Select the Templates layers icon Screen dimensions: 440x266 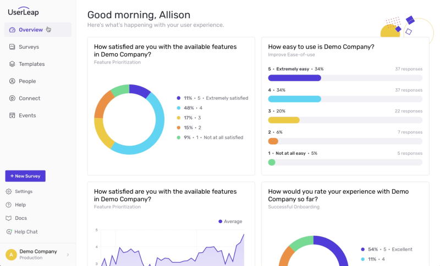click(12, 64)
